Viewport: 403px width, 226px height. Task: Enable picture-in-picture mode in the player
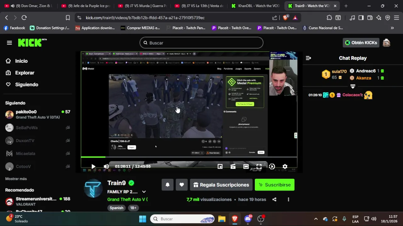pyautogui.click(x=220, y=166)
